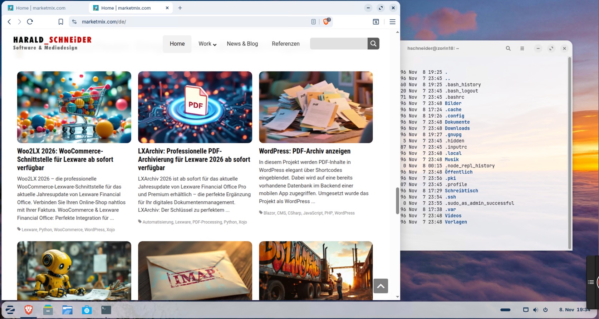Open the IMAP envelope article thumbnail
This screenshot has width=599, height=319.
(195, 271)
